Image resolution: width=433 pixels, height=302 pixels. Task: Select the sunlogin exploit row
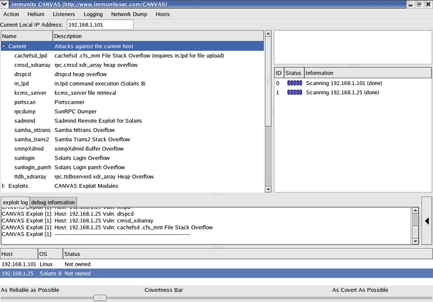pyautogui.click(x=132, y=158)
